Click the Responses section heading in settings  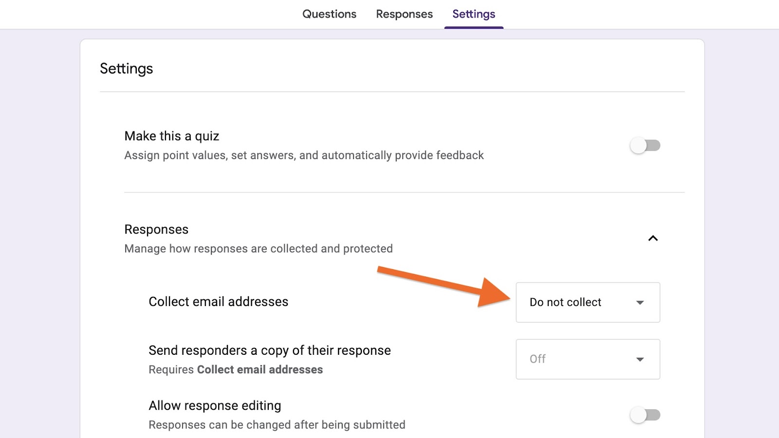tap(156, 229)
